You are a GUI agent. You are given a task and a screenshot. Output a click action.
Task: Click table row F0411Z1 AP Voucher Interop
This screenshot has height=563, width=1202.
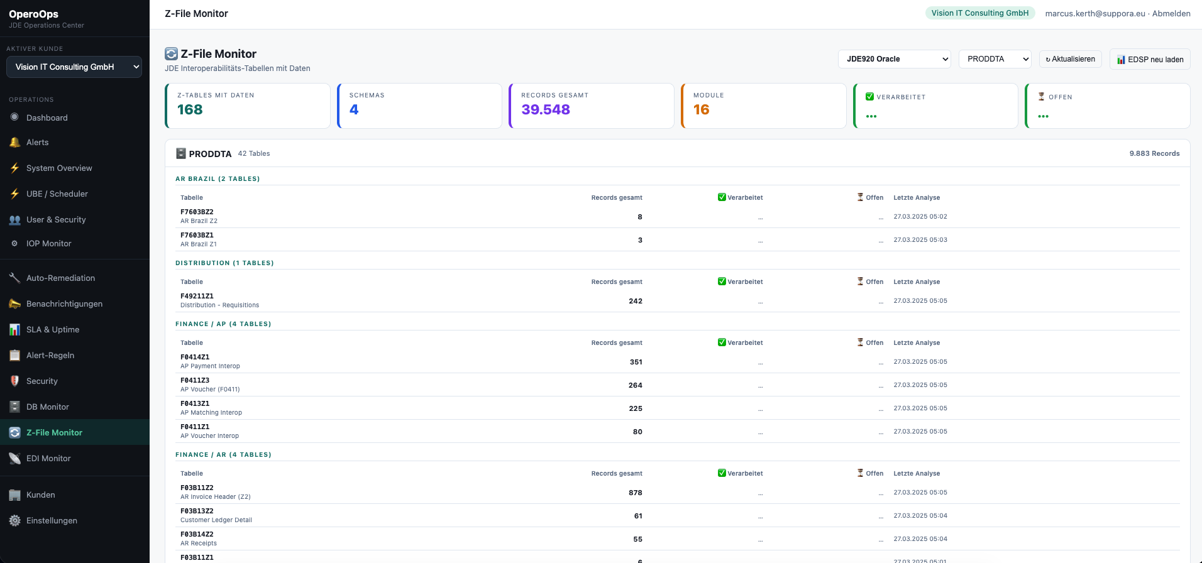click(678, 431)
